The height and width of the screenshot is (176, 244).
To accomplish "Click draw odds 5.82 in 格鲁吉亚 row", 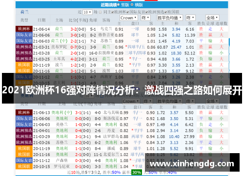I will (176, 35).
